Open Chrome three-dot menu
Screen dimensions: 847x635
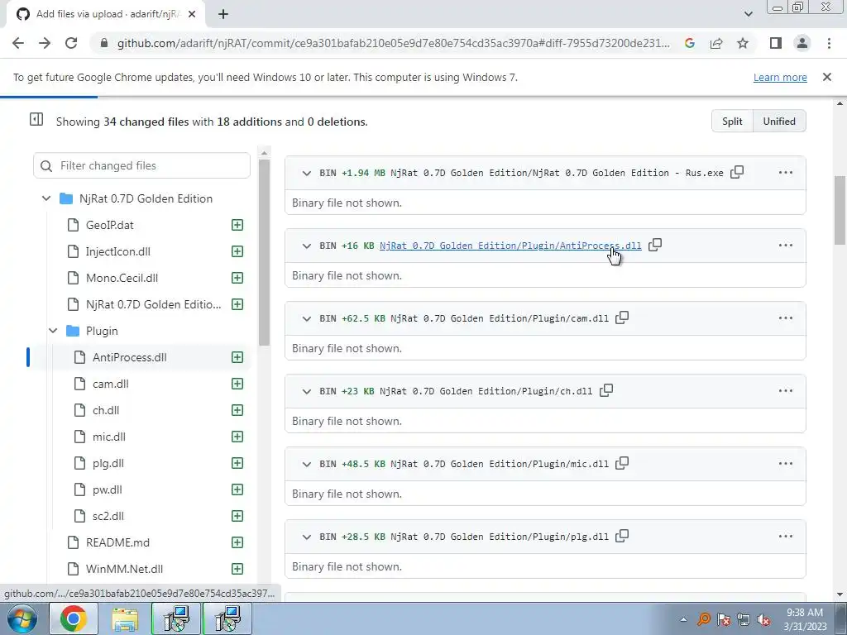pos(829,43)
